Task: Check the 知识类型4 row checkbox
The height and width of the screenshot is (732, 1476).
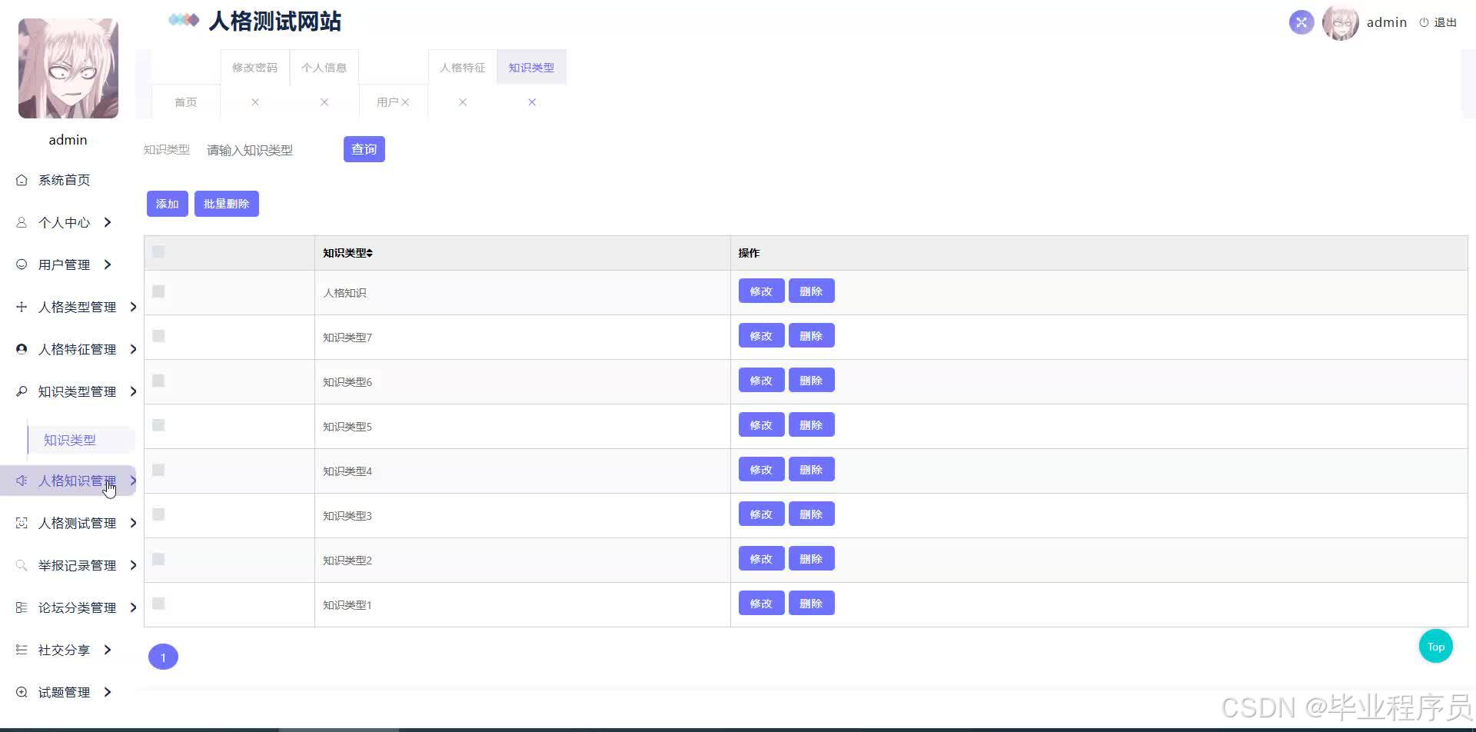Action: pyautogui.click(x=158, y=470)
